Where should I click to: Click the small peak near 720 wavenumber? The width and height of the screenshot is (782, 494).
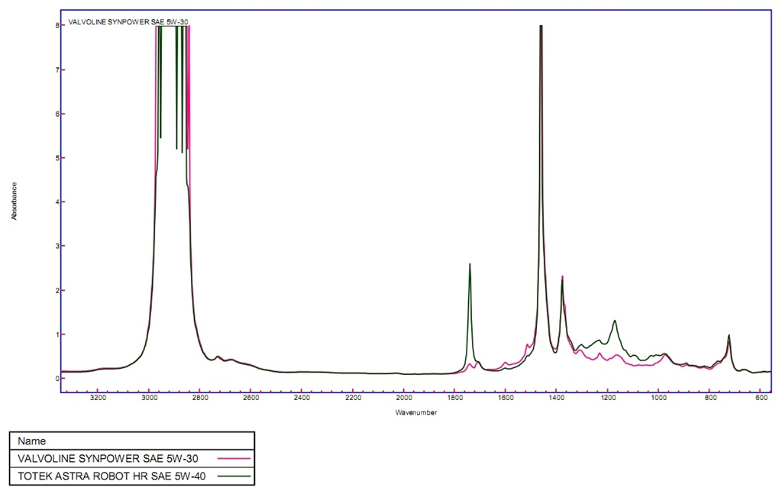tap(729, 336)
